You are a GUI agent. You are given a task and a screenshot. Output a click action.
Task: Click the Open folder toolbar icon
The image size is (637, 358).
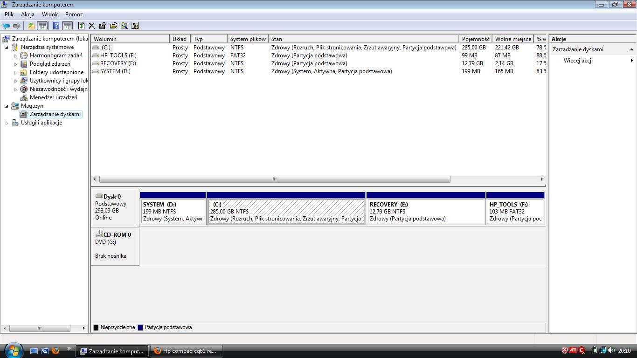coord(113,26)
